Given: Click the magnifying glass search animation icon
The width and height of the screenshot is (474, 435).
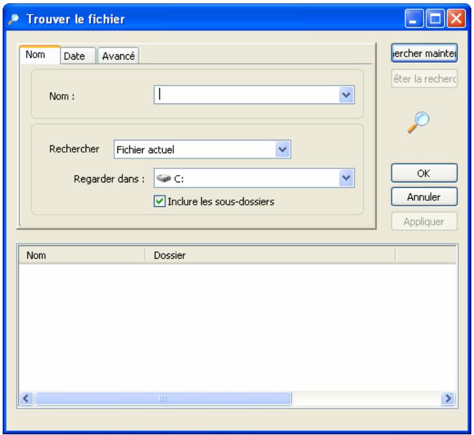Looking at the screenshot, I should [418, 122].
